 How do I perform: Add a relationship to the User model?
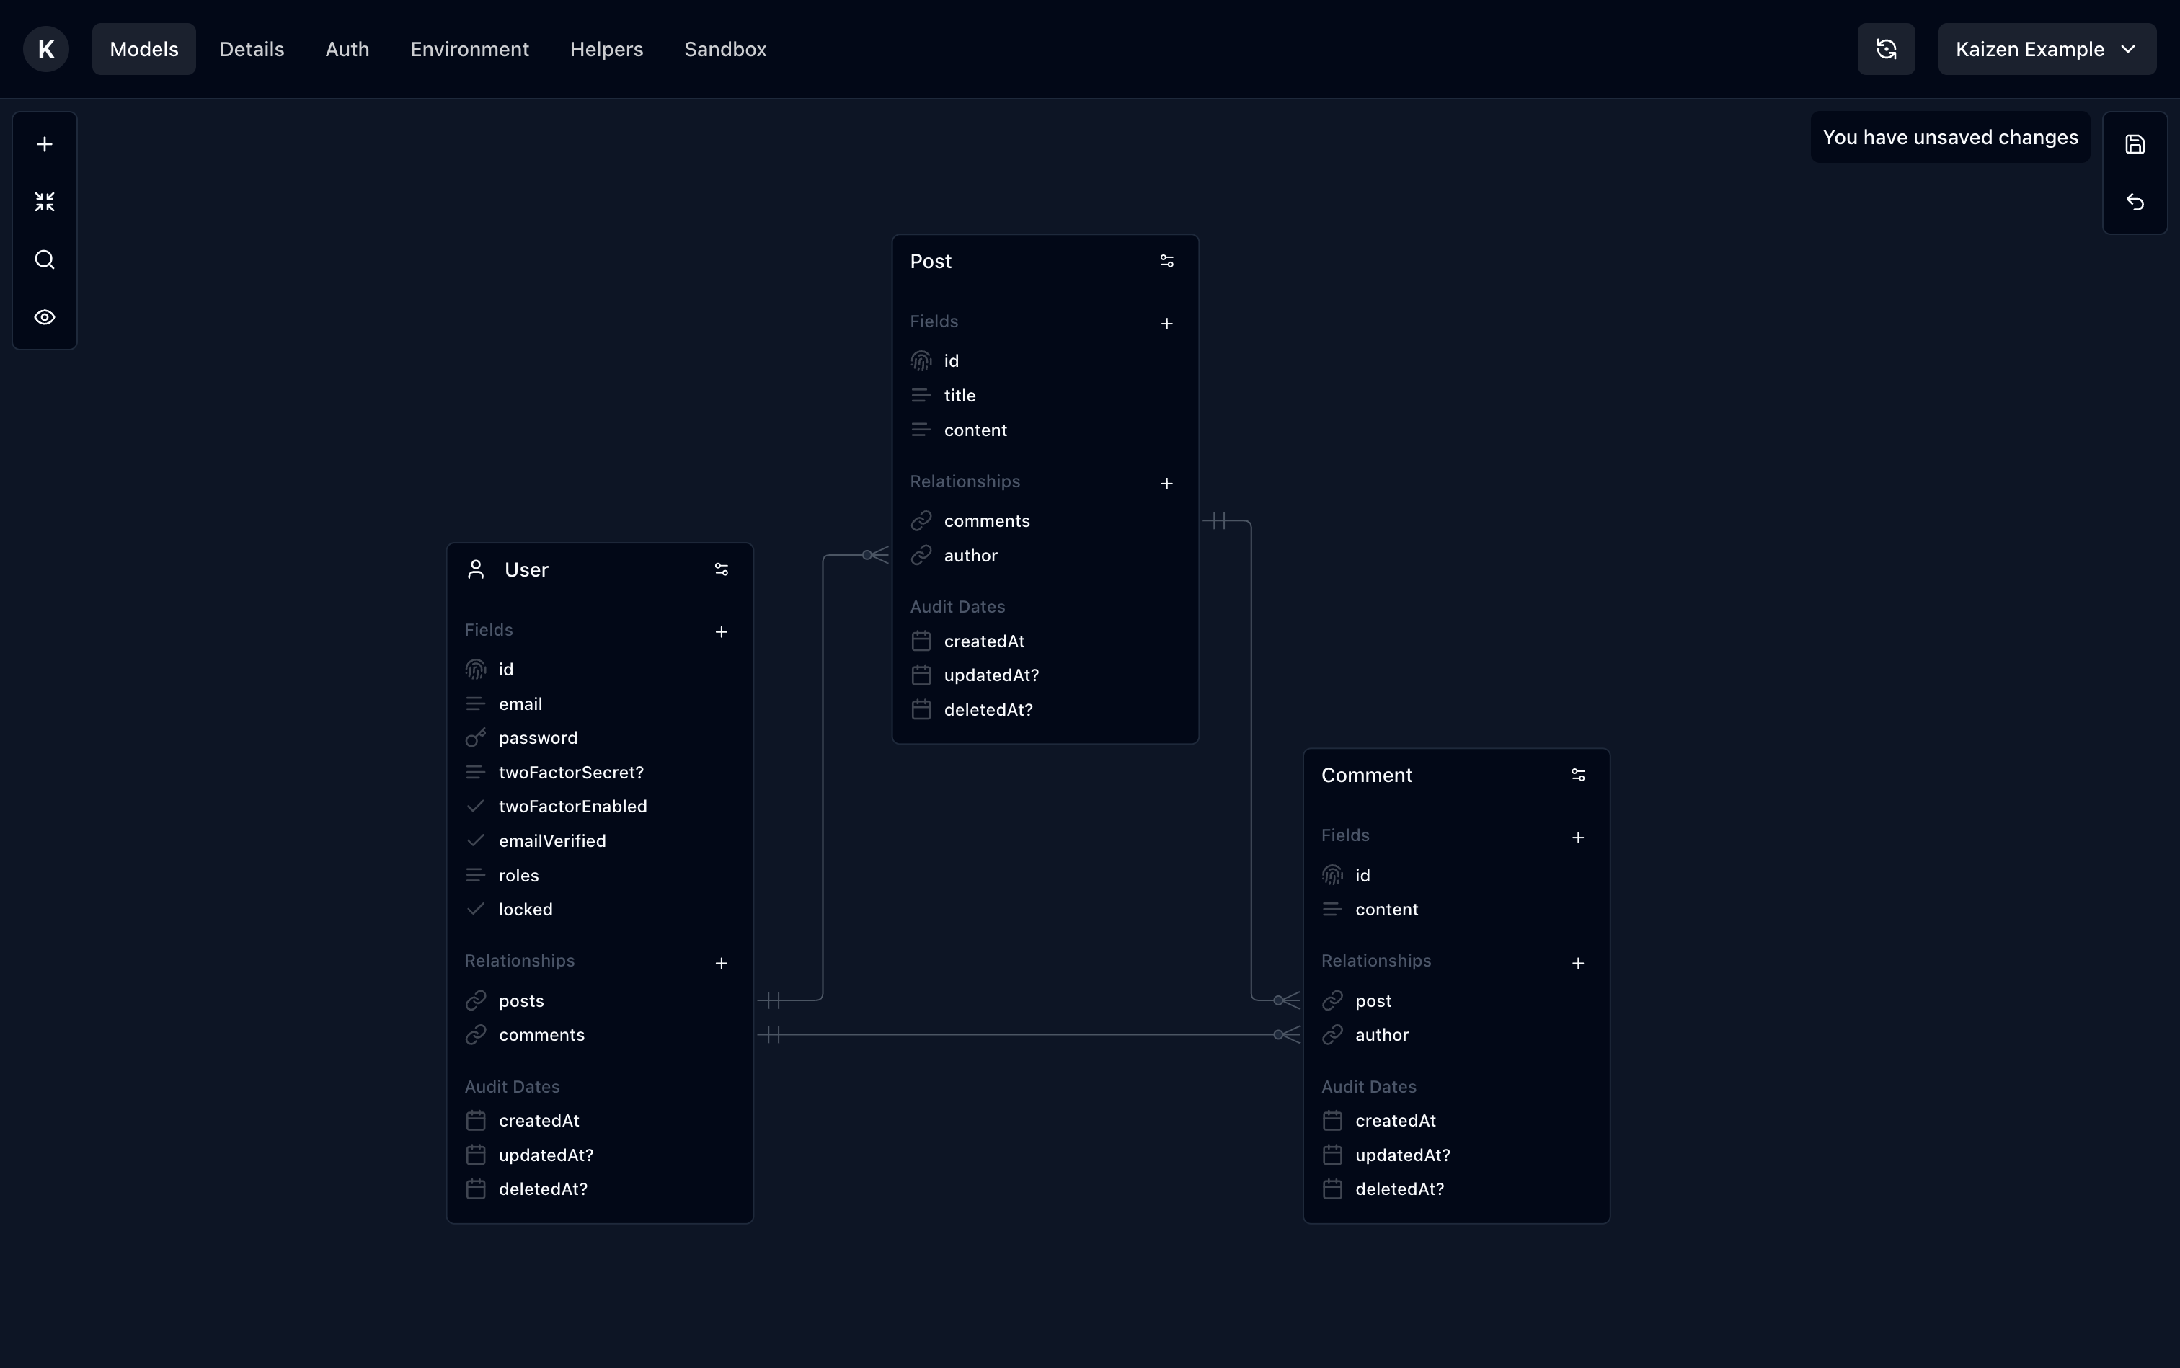click(721, 963)
